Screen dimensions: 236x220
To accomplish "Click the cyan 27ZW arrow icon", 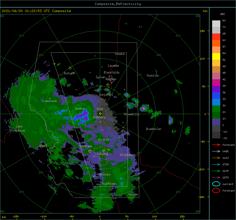I will (x=216, y=165).
